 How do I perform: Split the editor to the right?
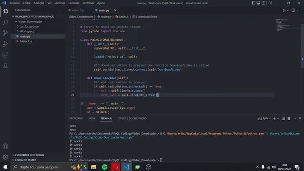tap(293, 10)
